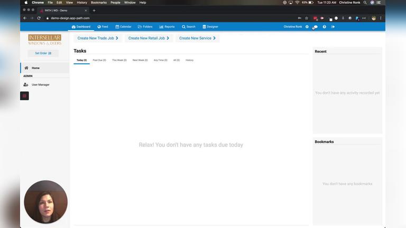The image size is (406, 228).
Task: Open the task History tab
Action: pyautogui.click(x=190, y=60)
